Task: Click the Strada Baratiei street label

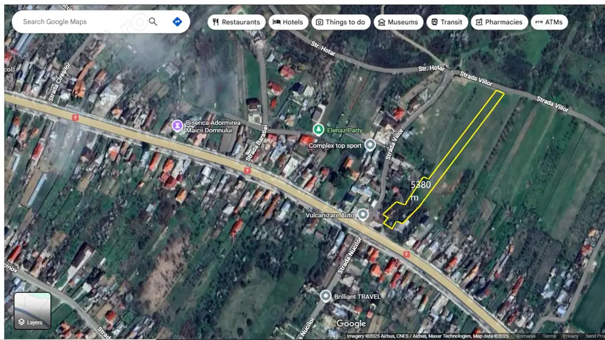Action: [257, 143]
